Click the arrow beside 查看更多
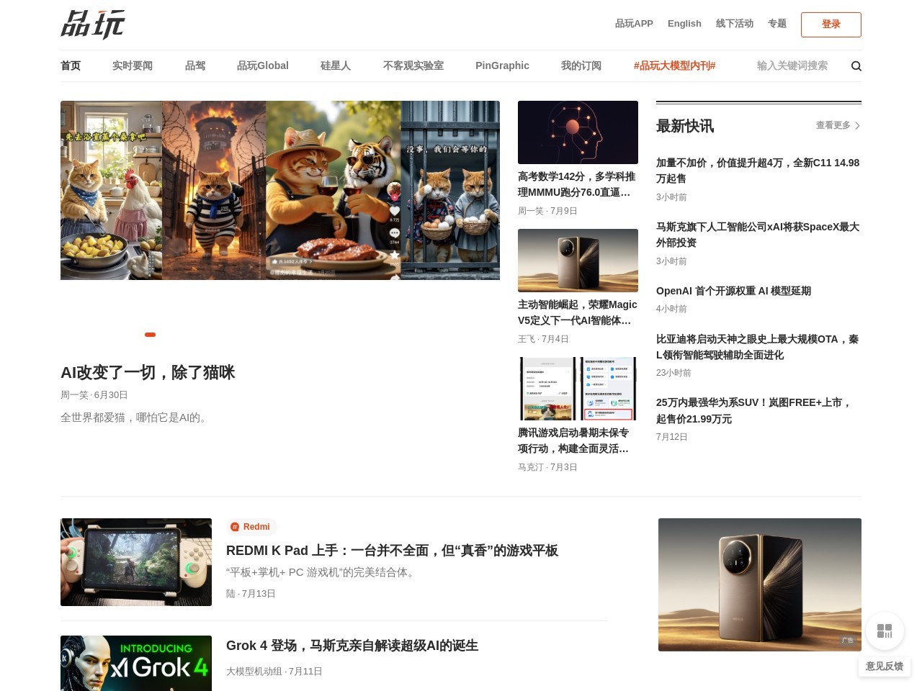The image size is (922, 691). pyautogui.click(x=857, y=125)
